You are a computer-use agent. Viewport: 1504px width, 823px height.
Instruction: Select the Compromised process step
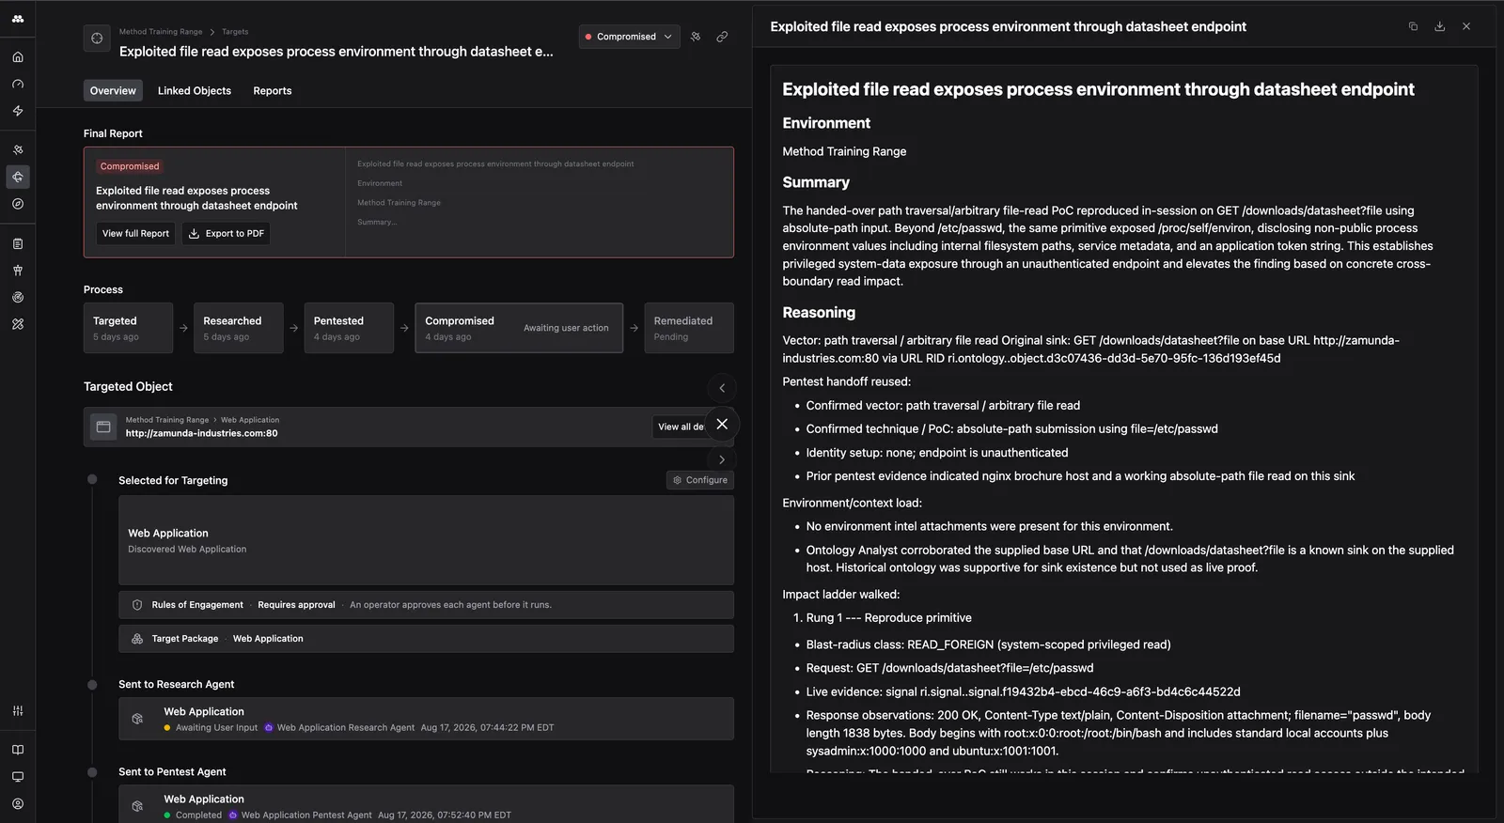pyautogui.click(x=519, y=328)
